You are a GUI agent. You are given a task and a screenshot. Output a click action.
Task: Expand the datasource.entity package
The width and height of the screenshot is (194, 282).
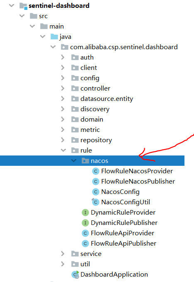tap(63, 99)
